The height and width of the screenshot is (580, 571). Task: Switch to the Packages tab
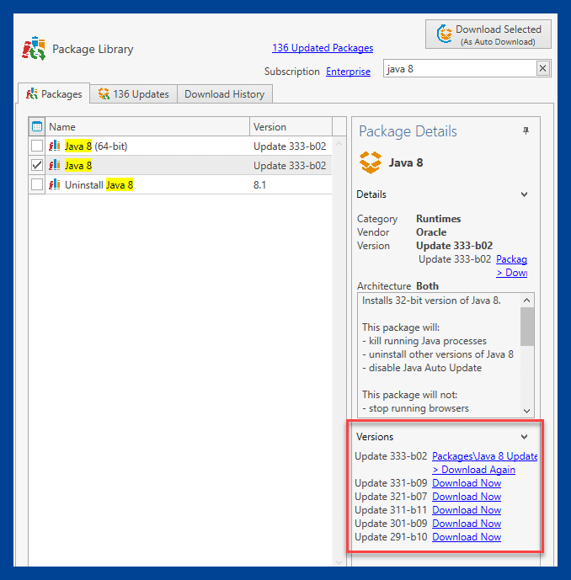[x=54, y=94]
